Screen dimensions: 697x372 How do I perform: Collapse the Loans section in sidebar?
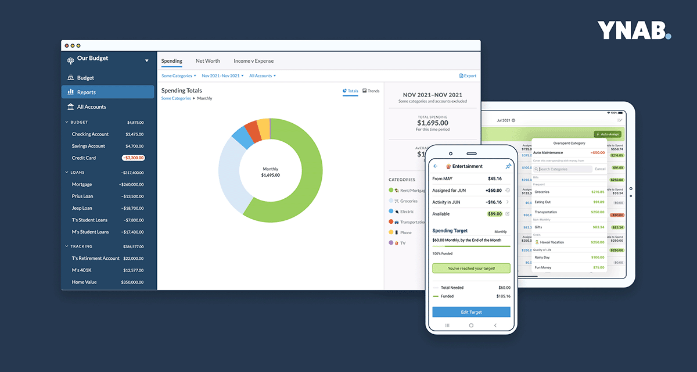click(x=67, y=173)
